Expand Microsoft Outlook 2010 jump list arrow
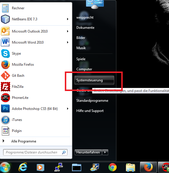The height and width of the screenshot is (173, 169). click(x=68, y=31)
